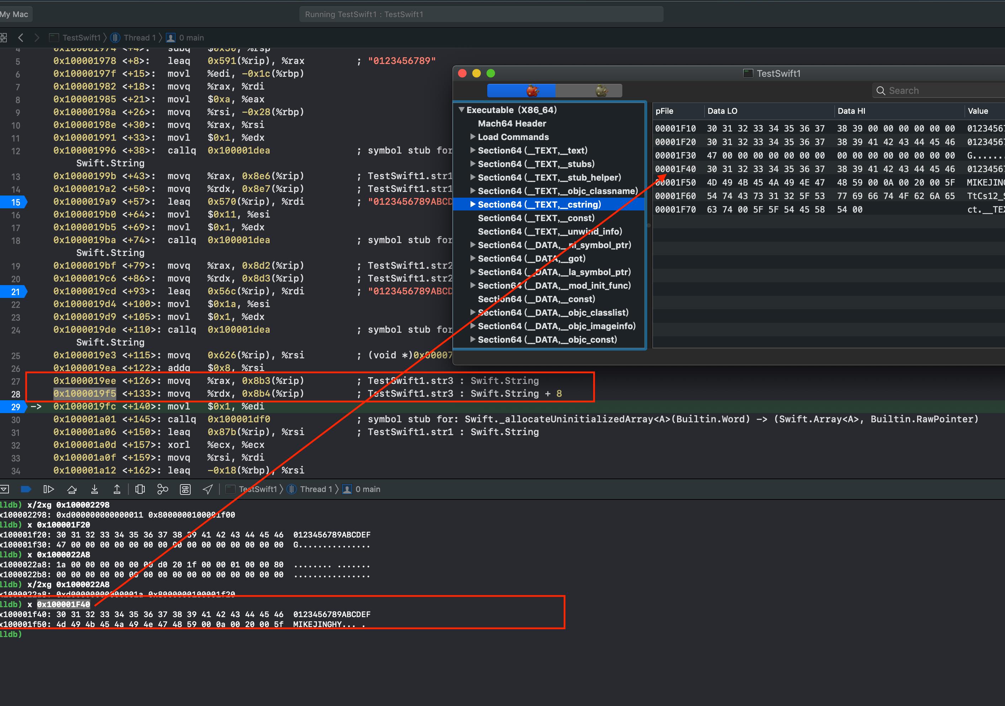Select hex row 00001F10
This screenshot has width=1005, height=706.
(x=829, y=128)
